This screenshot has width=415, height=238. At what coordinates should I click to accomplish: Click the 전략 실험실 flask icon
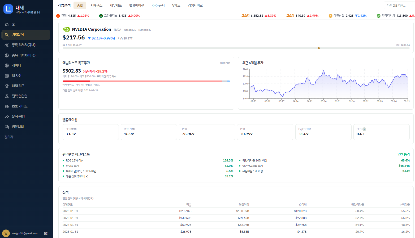[x=7, y=96]
